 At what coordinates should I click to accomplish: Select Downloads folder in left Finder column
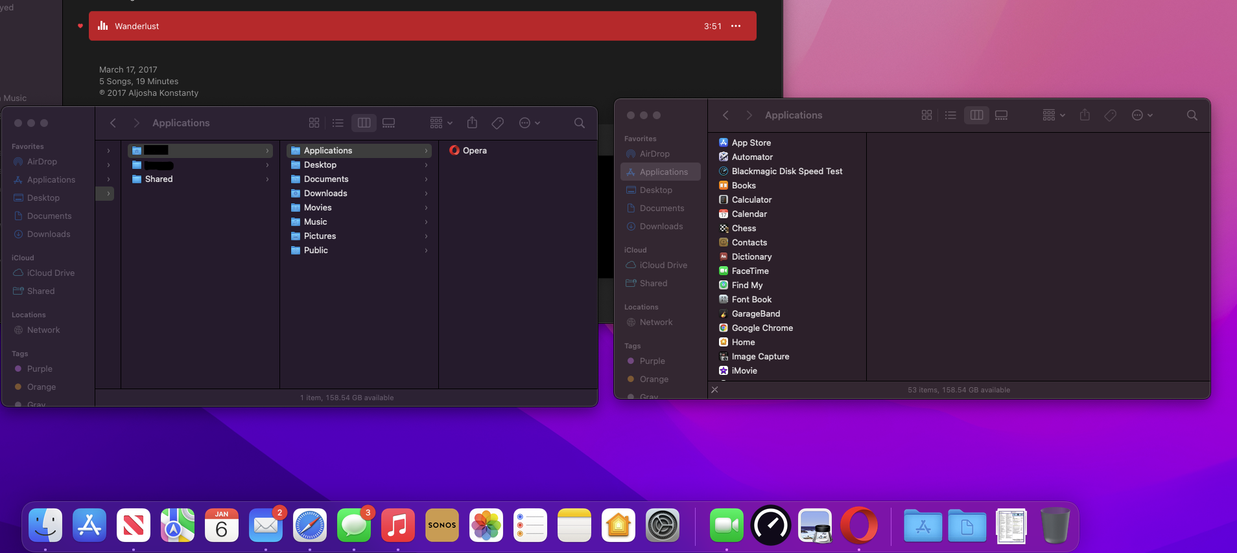(x=359, y=193)
